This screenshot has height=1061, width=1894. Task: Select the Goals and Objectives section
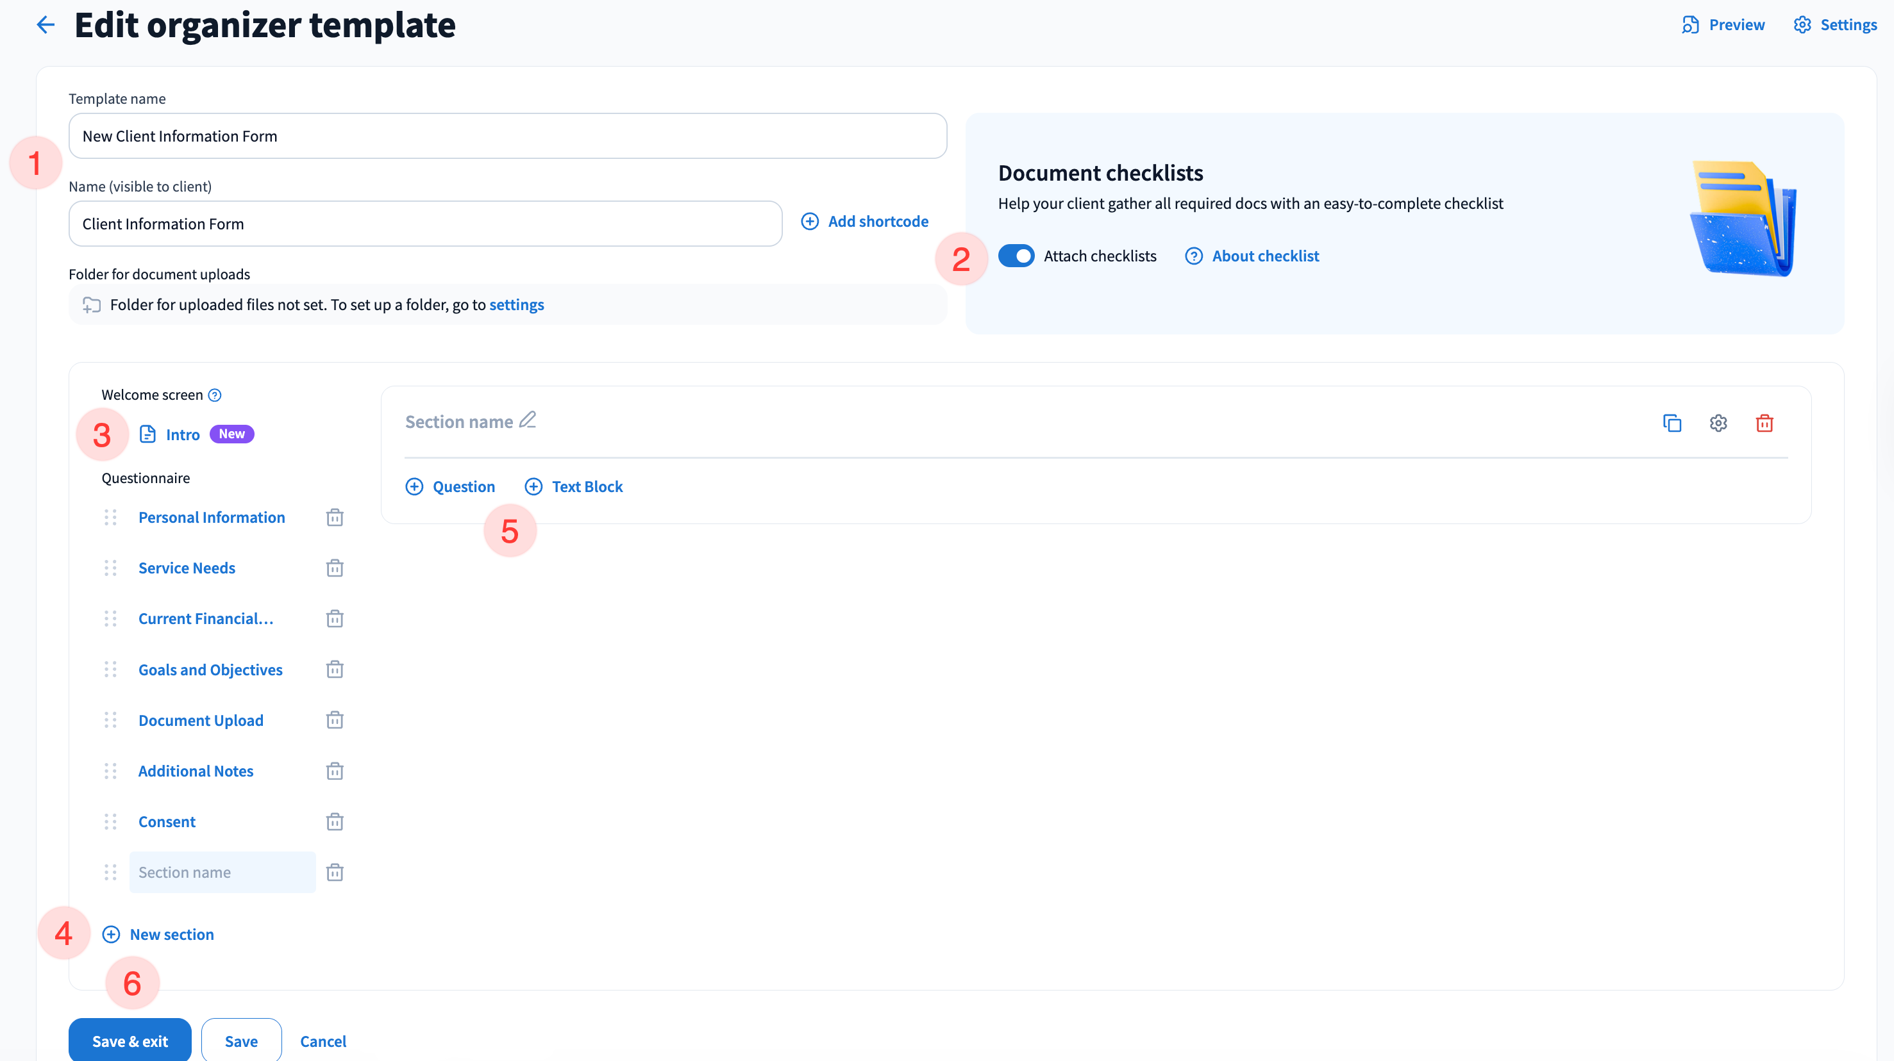click(x=210, y=670)
